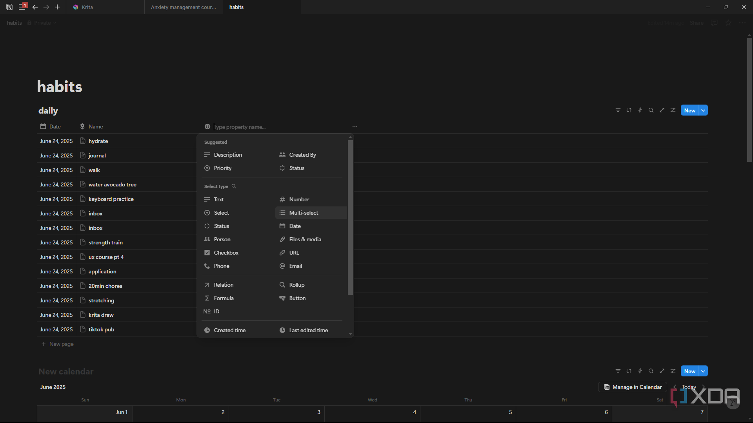Click the Date column header
This screenshot has height=423, width=753.
50,127
